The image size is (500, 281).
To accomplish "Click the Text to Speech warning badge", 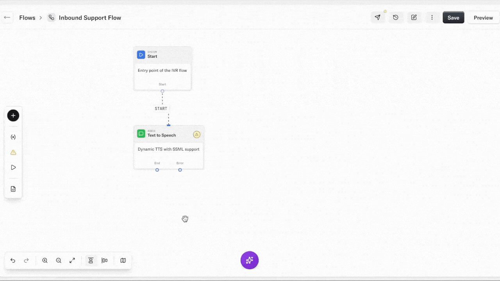I will (196, 134).
